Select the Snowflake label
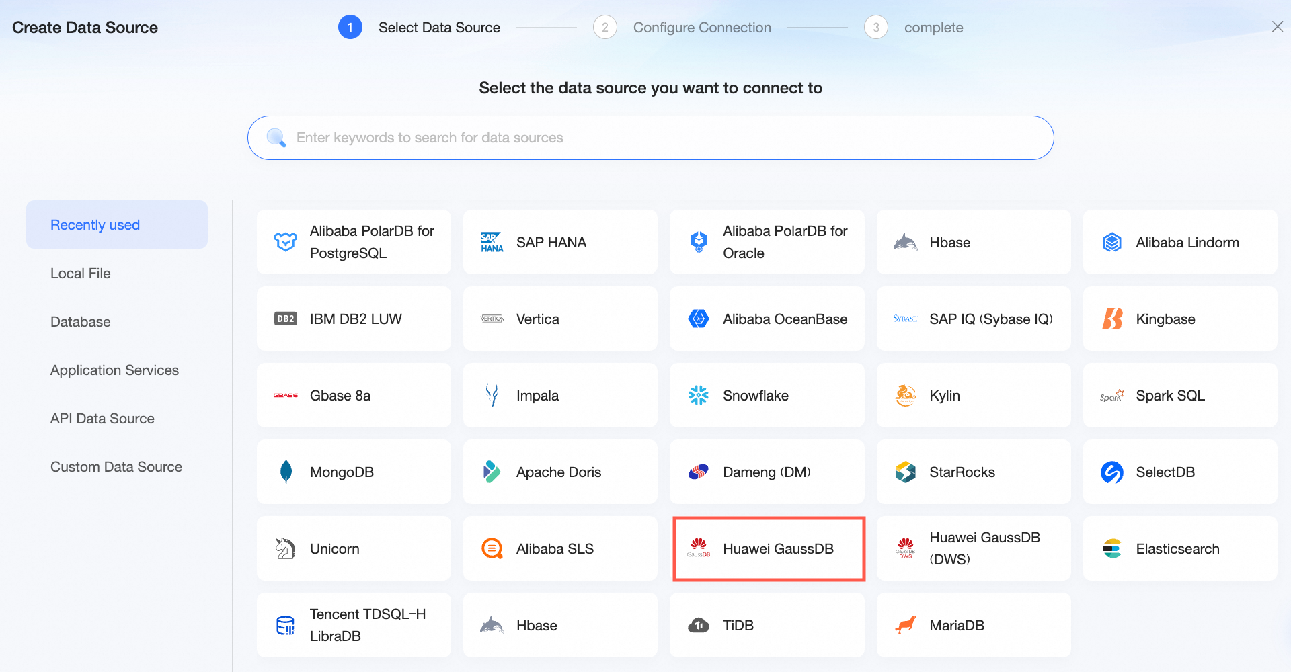Viewport: 1291px width, 672px height. click(756, 395)
